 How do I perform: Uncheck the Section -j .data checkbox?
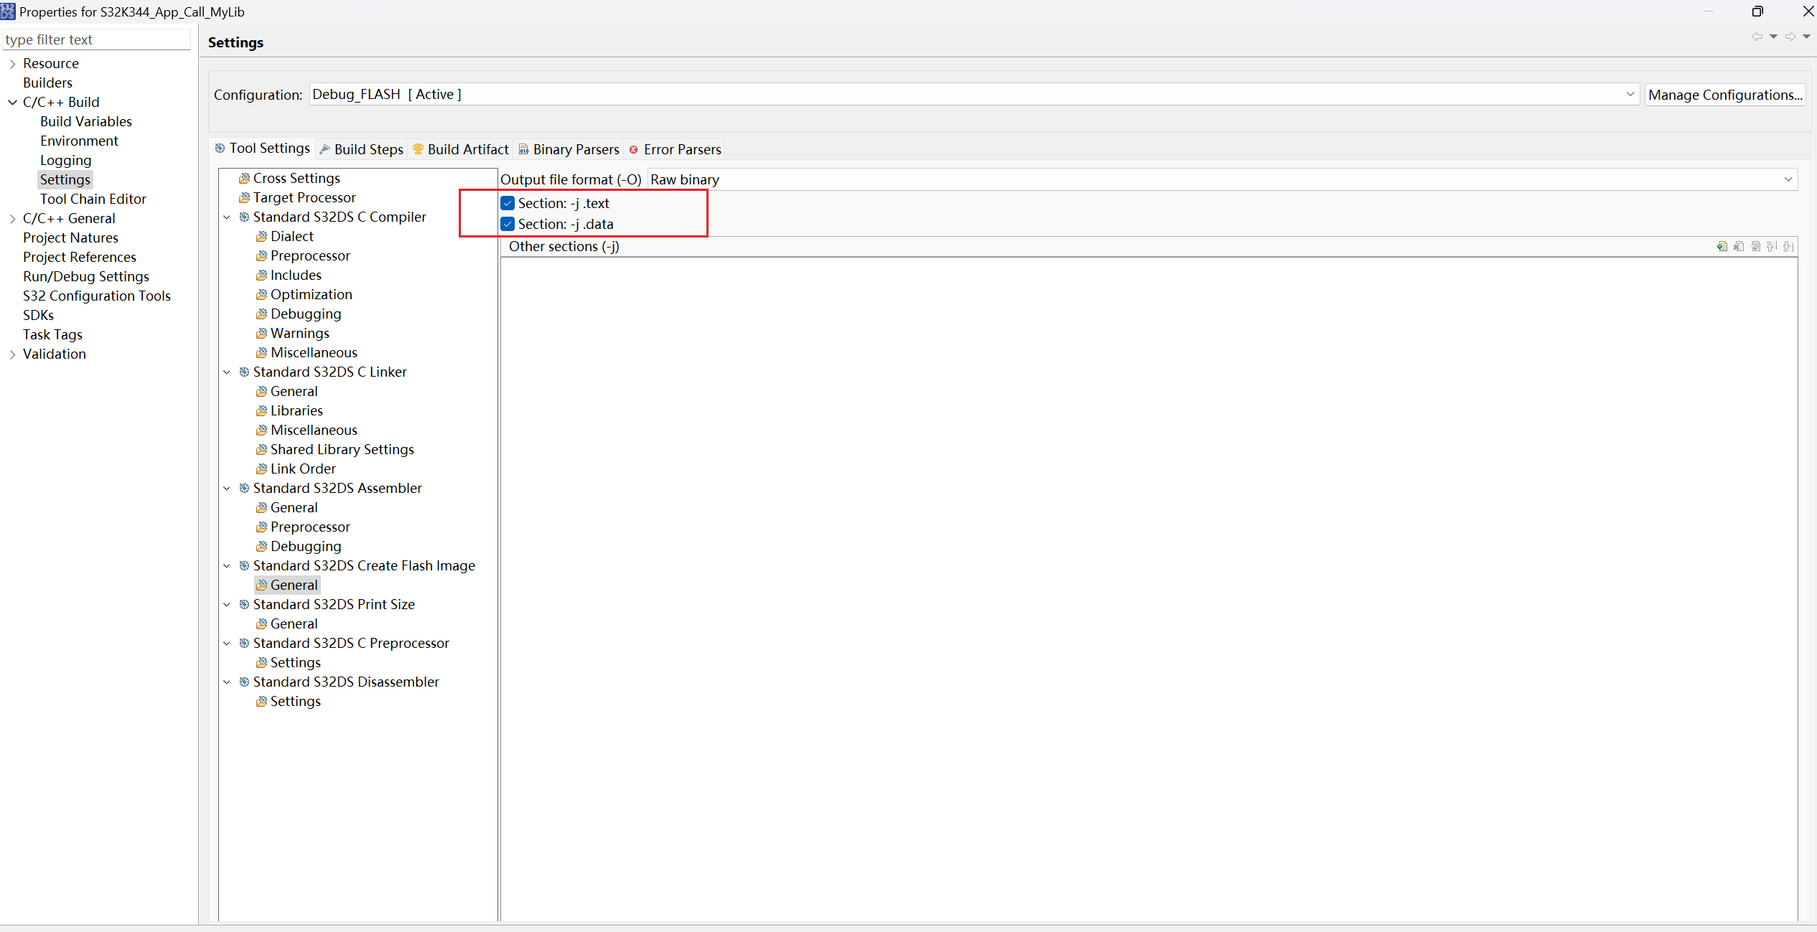pyautogui.click(x=508, y=224)
